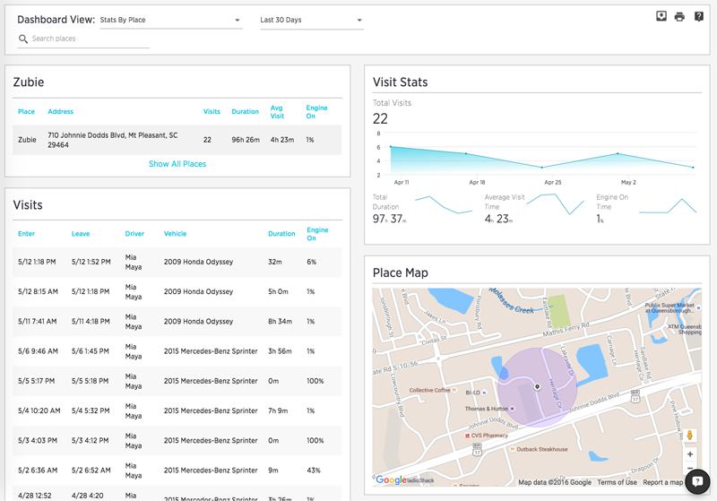The width and height of the screenshot is (717, 501).
Task: Click the 8h 34m duration cell
Action: coord(280,322)
